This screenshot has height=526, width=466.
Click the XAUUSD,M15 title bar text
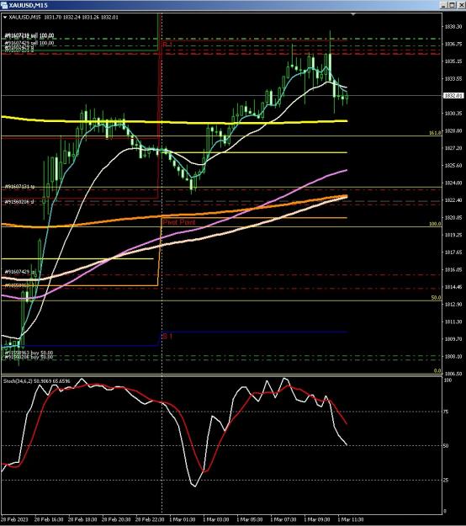[28, 5]
